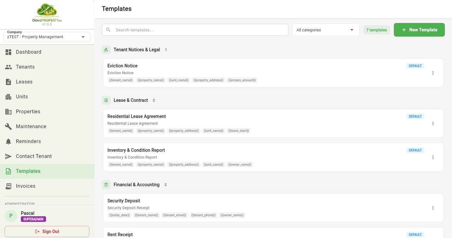Open Residential Lease Agreement three-dot menu
Viewport: 452px width, 238px height.
coord(433,123)
